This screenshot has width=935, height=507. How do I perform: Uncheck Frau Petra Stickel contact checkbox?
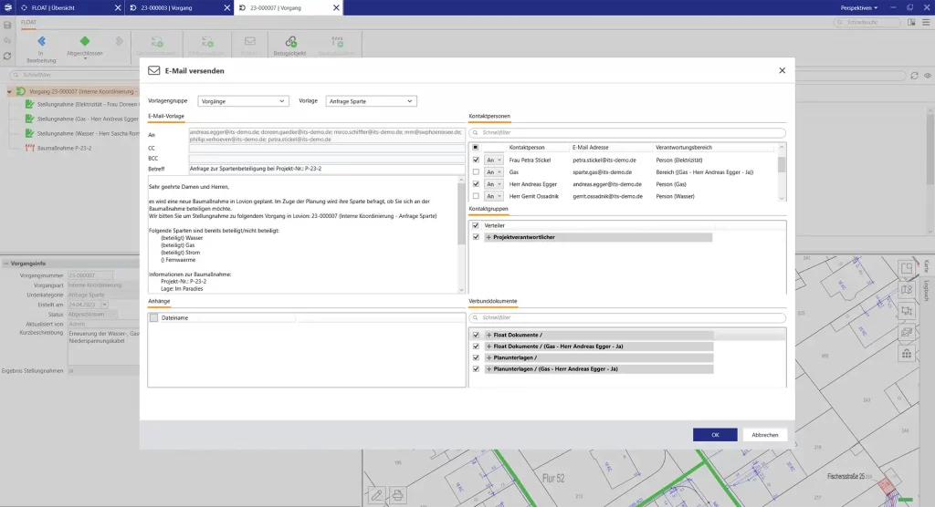pyautogui.click(x=476, y=160)
